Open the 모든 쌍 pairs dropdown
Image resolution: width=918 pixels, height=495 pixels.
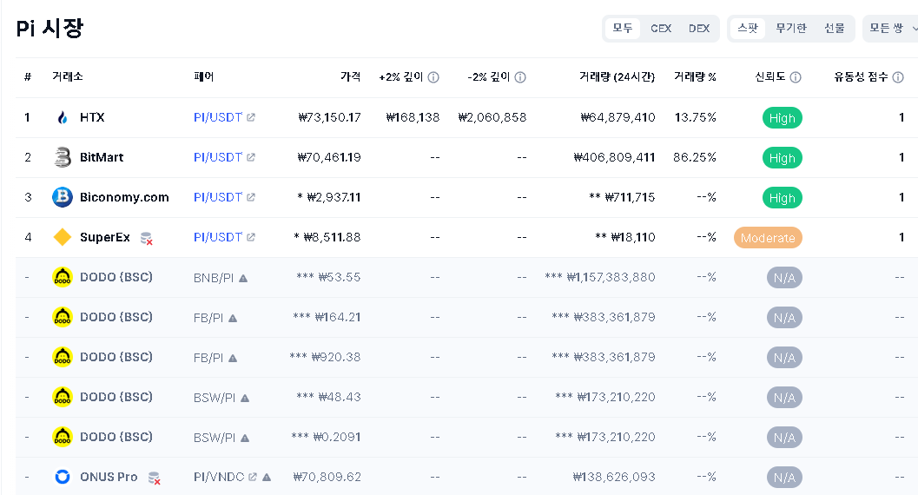coord(892,28)
